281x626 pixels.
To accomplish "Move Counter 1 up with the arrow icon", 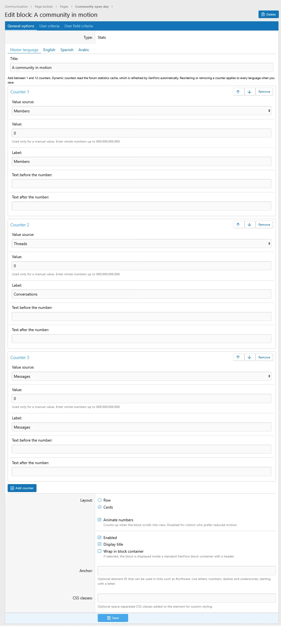I will point(238,92).
